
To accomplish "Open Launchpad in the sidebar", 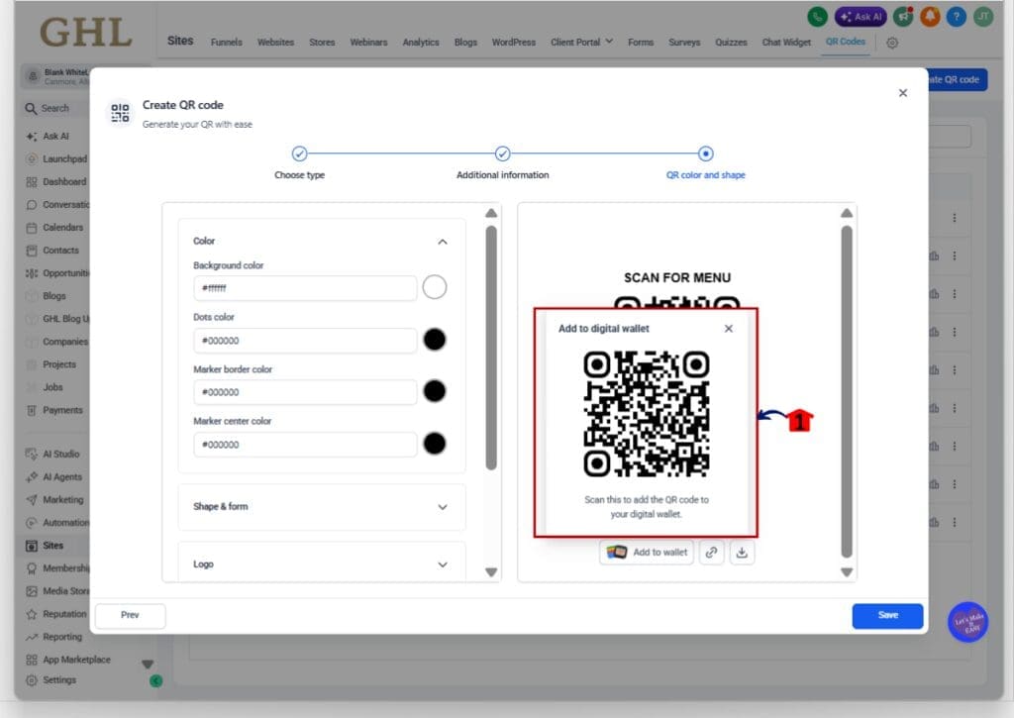I will [x=56, y=159].
